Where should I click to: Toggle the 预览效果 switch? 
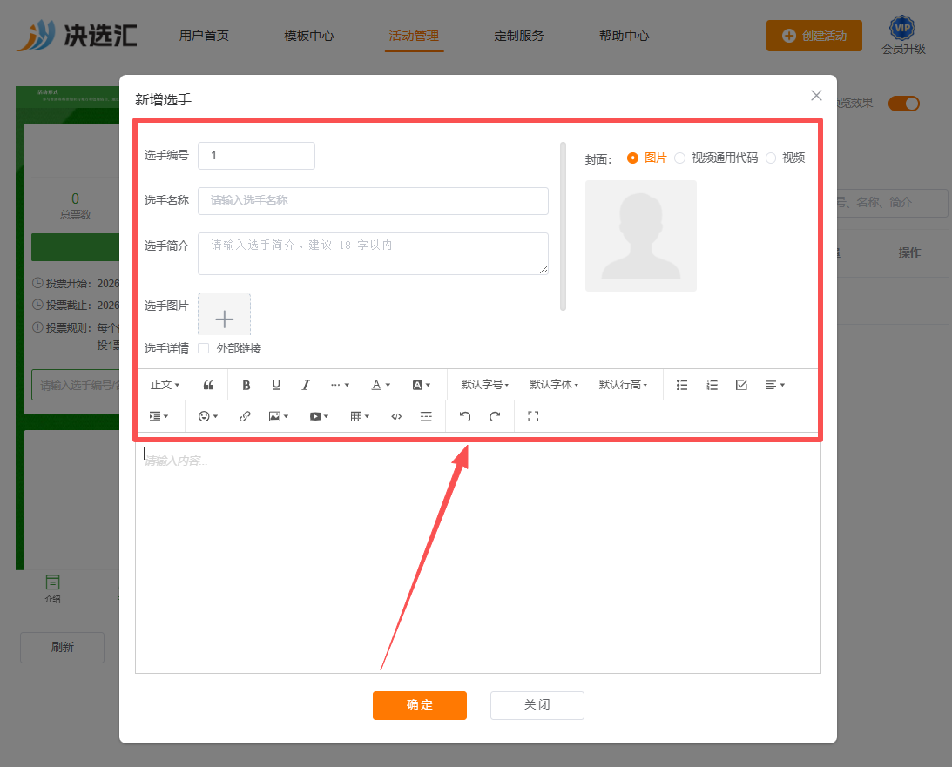coord(904,104)
